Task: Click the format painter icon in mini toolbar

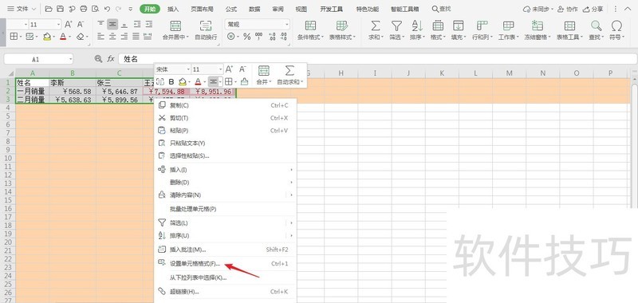Action: tap(244, 82)
